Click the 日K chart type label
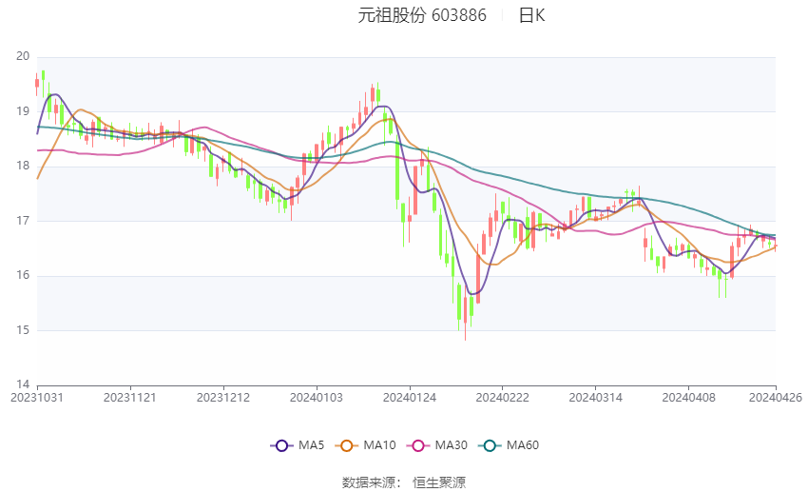 click(x=531, y=15)
